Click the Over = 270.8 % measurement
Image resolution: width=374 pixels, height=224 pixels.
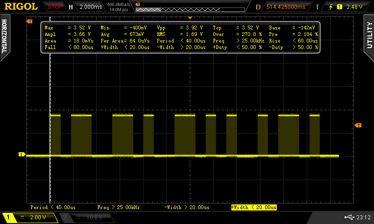coord(237,34)
